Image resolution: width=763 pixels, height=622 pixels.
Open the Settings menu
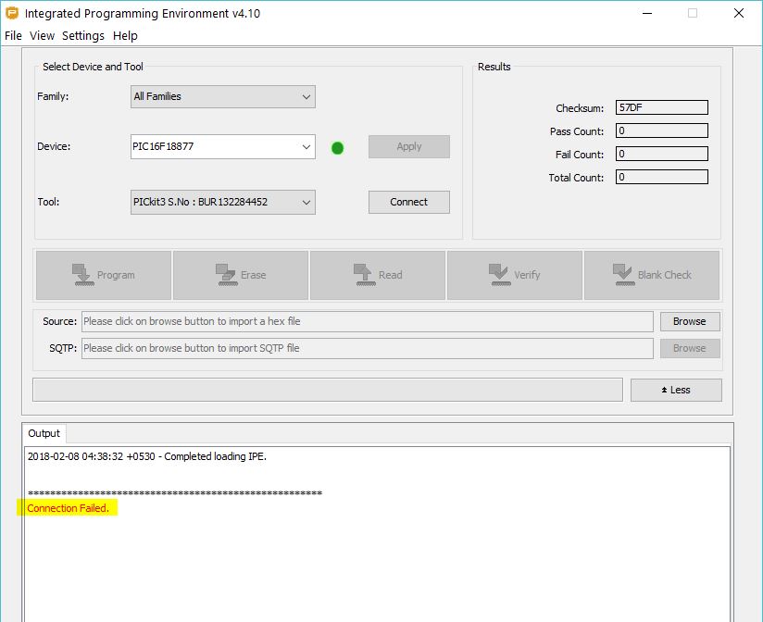(x=83, y=36)
